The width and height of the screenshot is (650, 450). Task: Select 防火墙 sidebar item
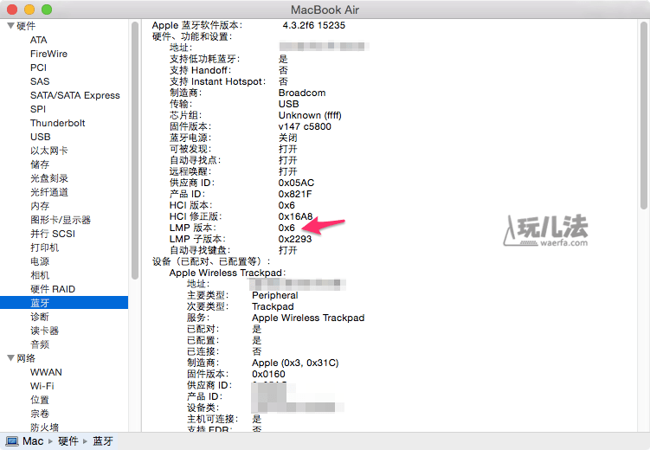pyautogui.click(x=44, y=427)
